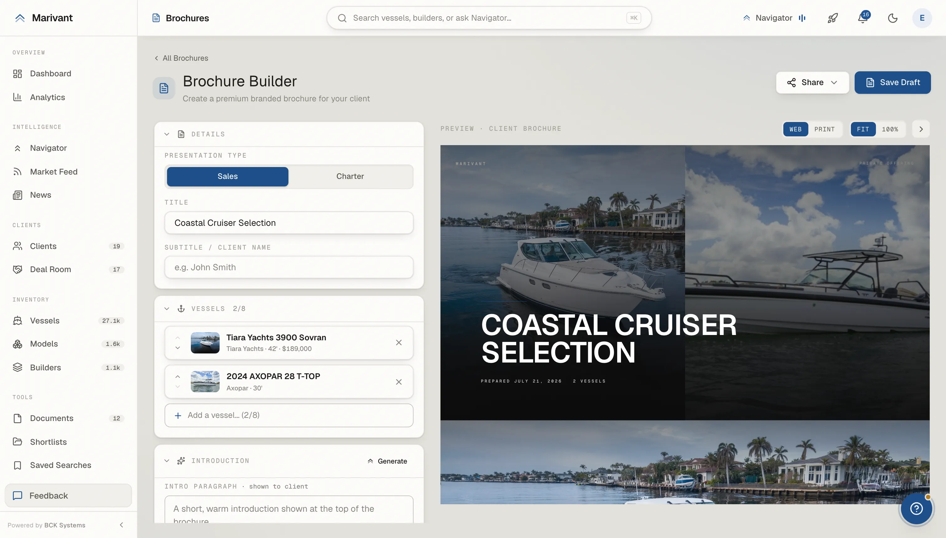Click Add a vessel field
Viewport: 946px width, 538px height.
[x=289, y=415]
